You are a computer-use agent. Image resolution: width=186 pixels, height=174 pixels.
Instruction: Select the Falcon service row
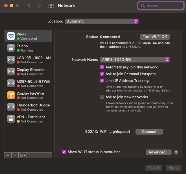click(28, 48)
